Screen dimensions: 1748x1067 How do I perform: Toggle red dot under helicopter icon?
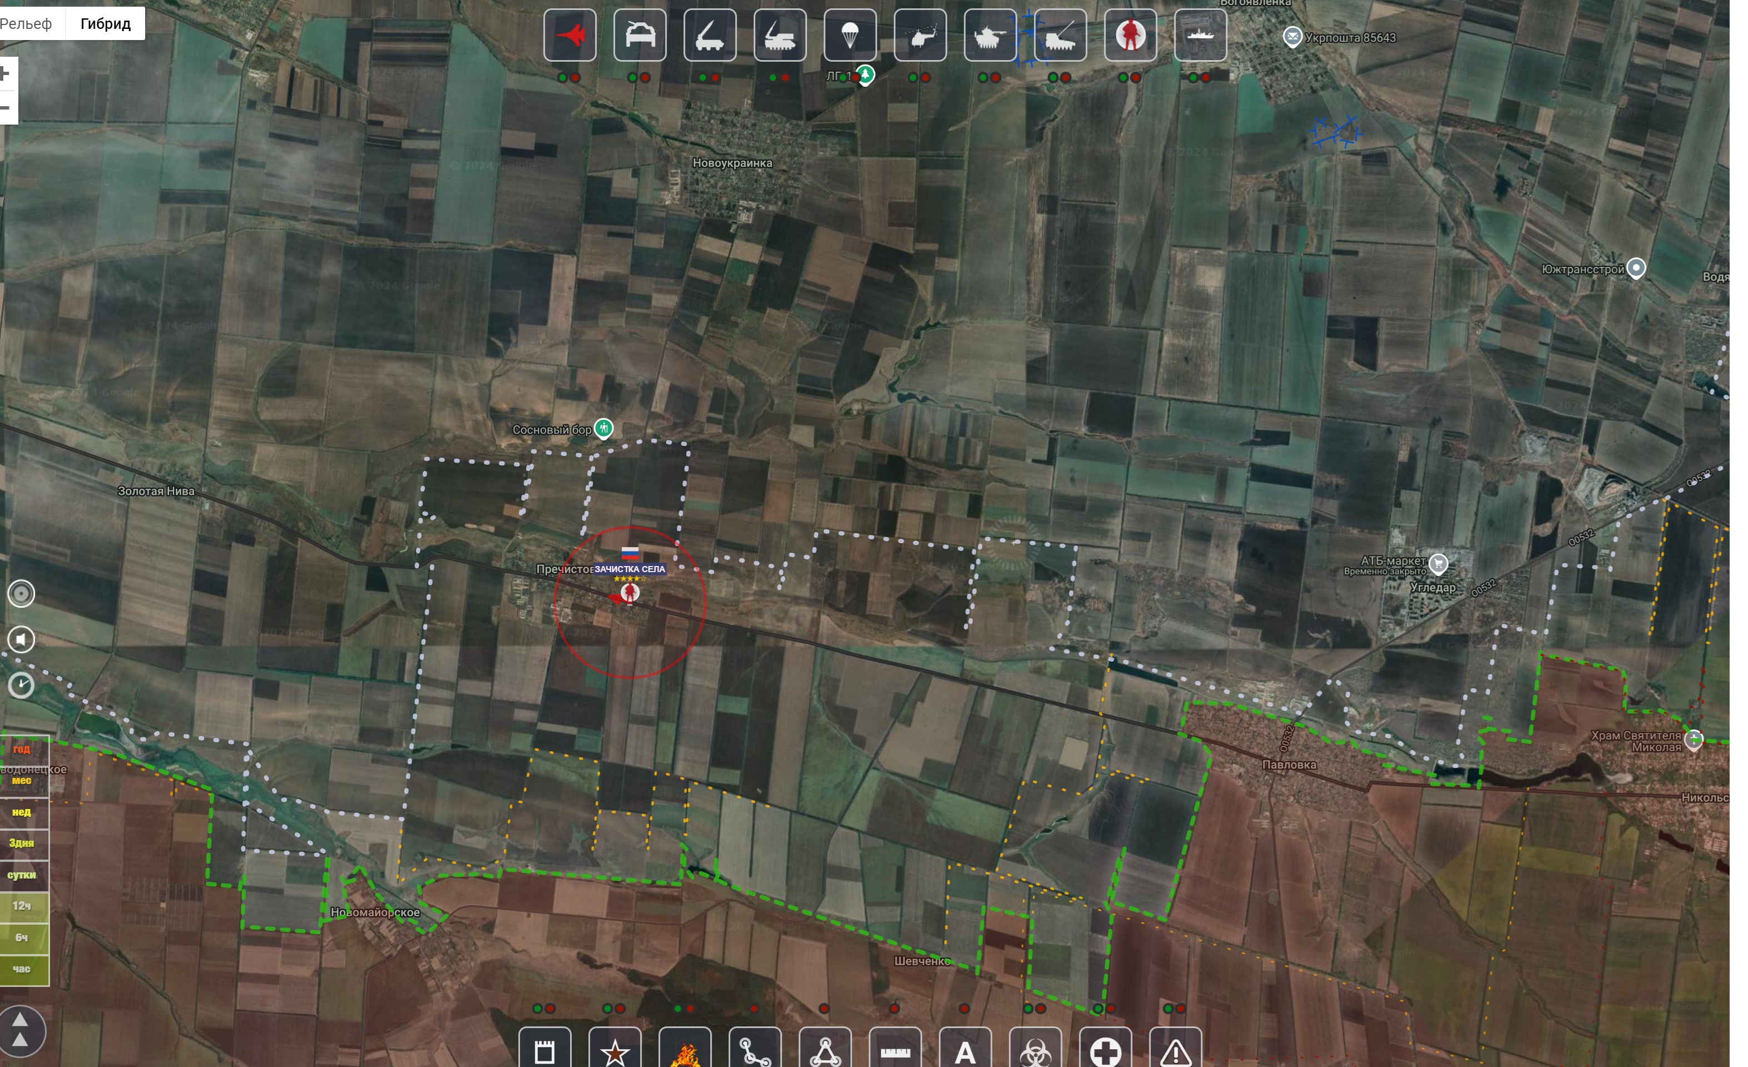(926, 78)
